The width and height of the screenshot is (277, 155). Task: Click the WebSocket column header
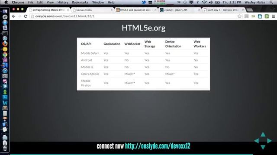click(132, 44)
